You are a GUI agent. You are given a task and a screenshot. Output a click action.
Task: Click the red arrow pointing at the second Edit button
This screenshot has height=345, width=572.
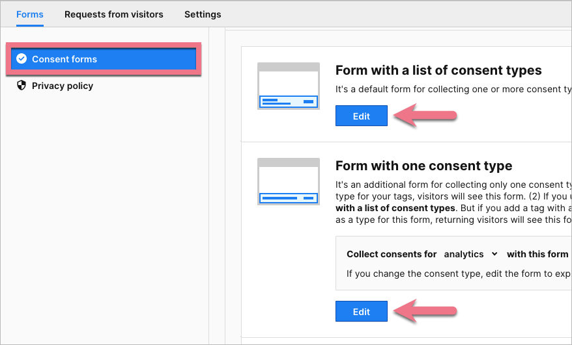427,311
